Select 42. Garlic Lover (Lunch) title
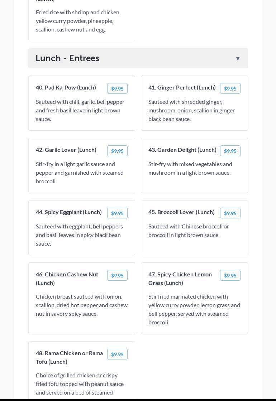 pos(66,150)
